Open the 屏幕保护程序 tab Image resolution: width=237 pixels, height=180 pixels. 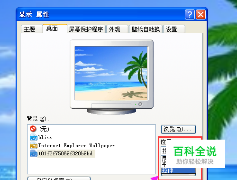tap(86, 29)
